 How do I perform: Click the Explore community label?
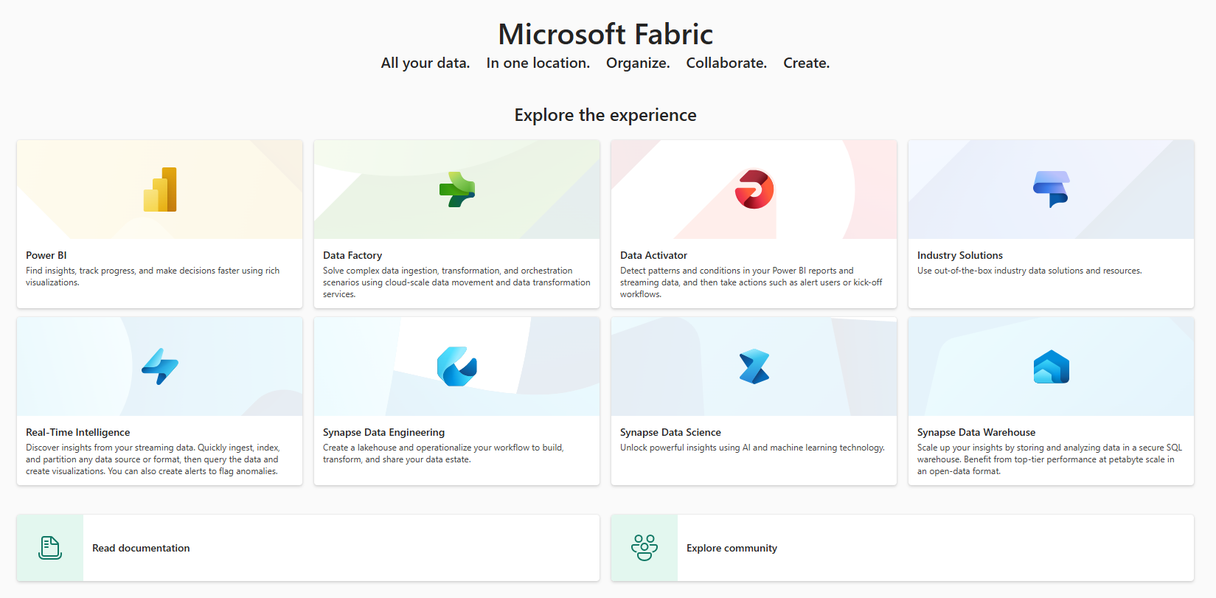pyautogui.click(x=732, y=548)
